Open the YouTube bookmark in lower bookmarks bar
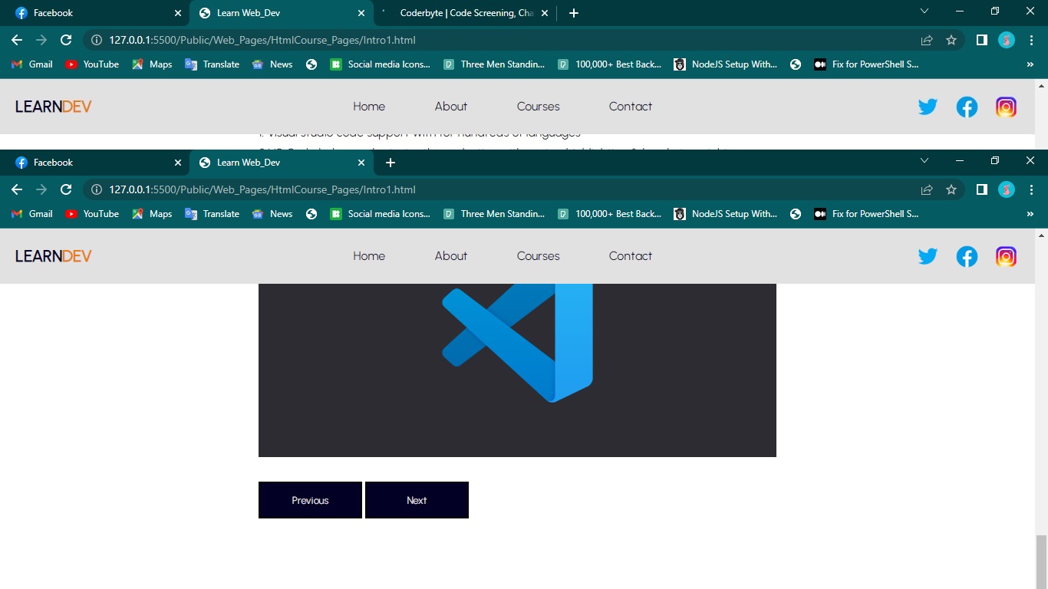The height and width of the screenshot is (589, 1048). coord(92,214)
